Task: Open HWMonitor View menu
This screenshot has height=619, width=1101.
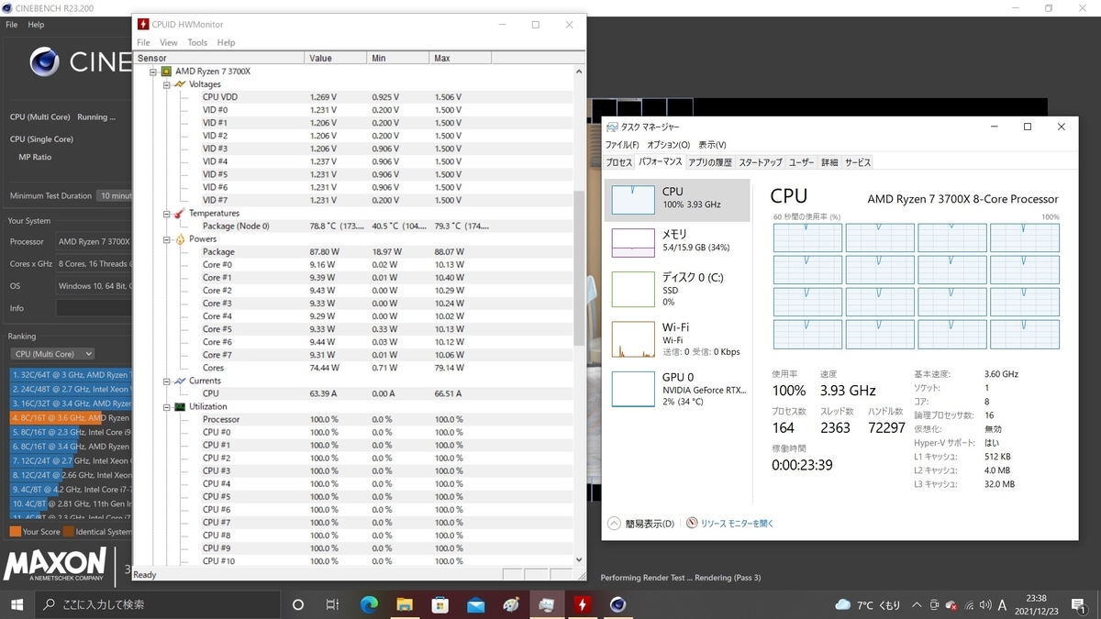Action: [169, 42]
